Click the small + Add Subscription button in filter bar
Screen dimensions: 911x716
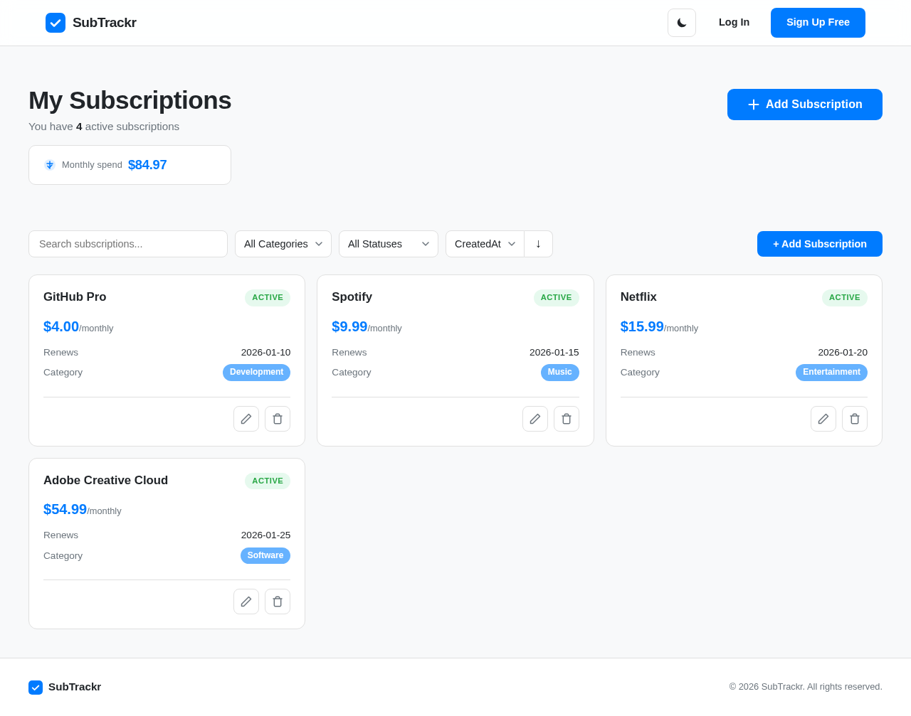[820, 244]
